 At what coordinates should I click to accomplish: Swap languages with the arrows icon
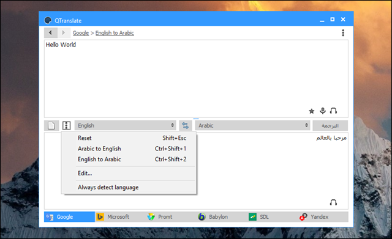point(185,125)
